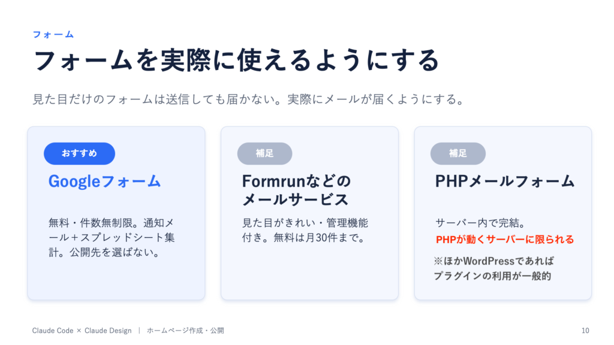
Task: Click the blue おすすめ badge
Action: pyautogui.click(x=80, y=153)
